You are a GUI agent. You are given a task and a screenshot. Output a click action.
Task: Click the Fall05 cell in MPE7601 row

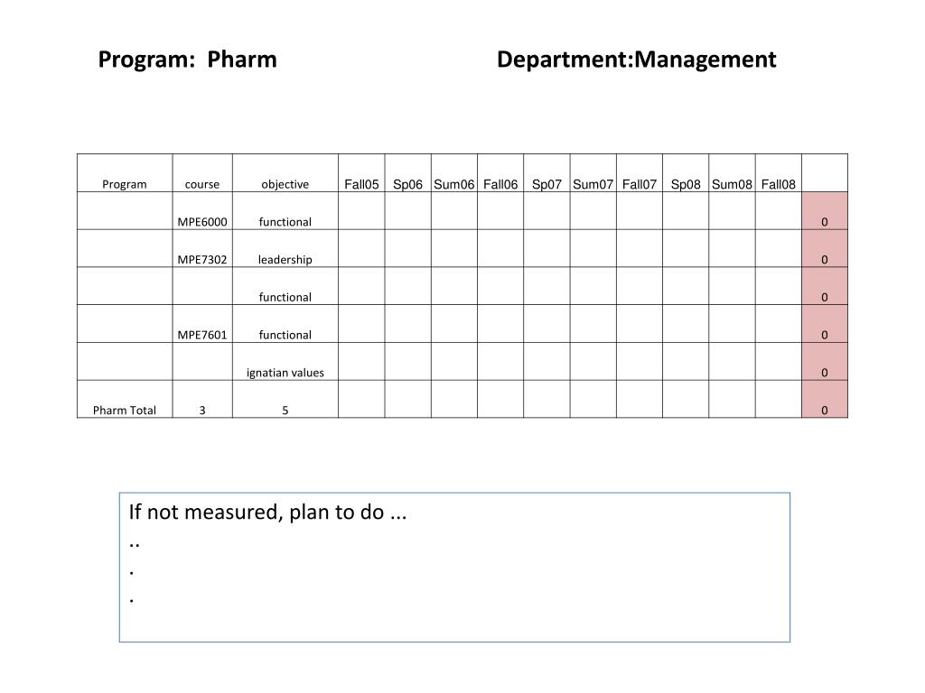coord(361,324)
